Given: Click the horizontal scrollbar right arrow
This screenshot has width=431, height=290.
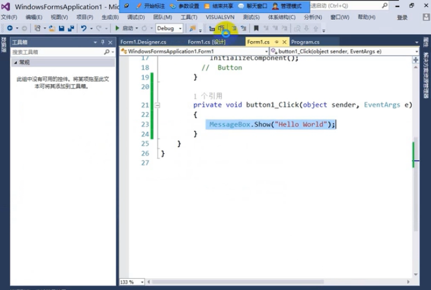Looking at the screenshot, I should [408, 282].
